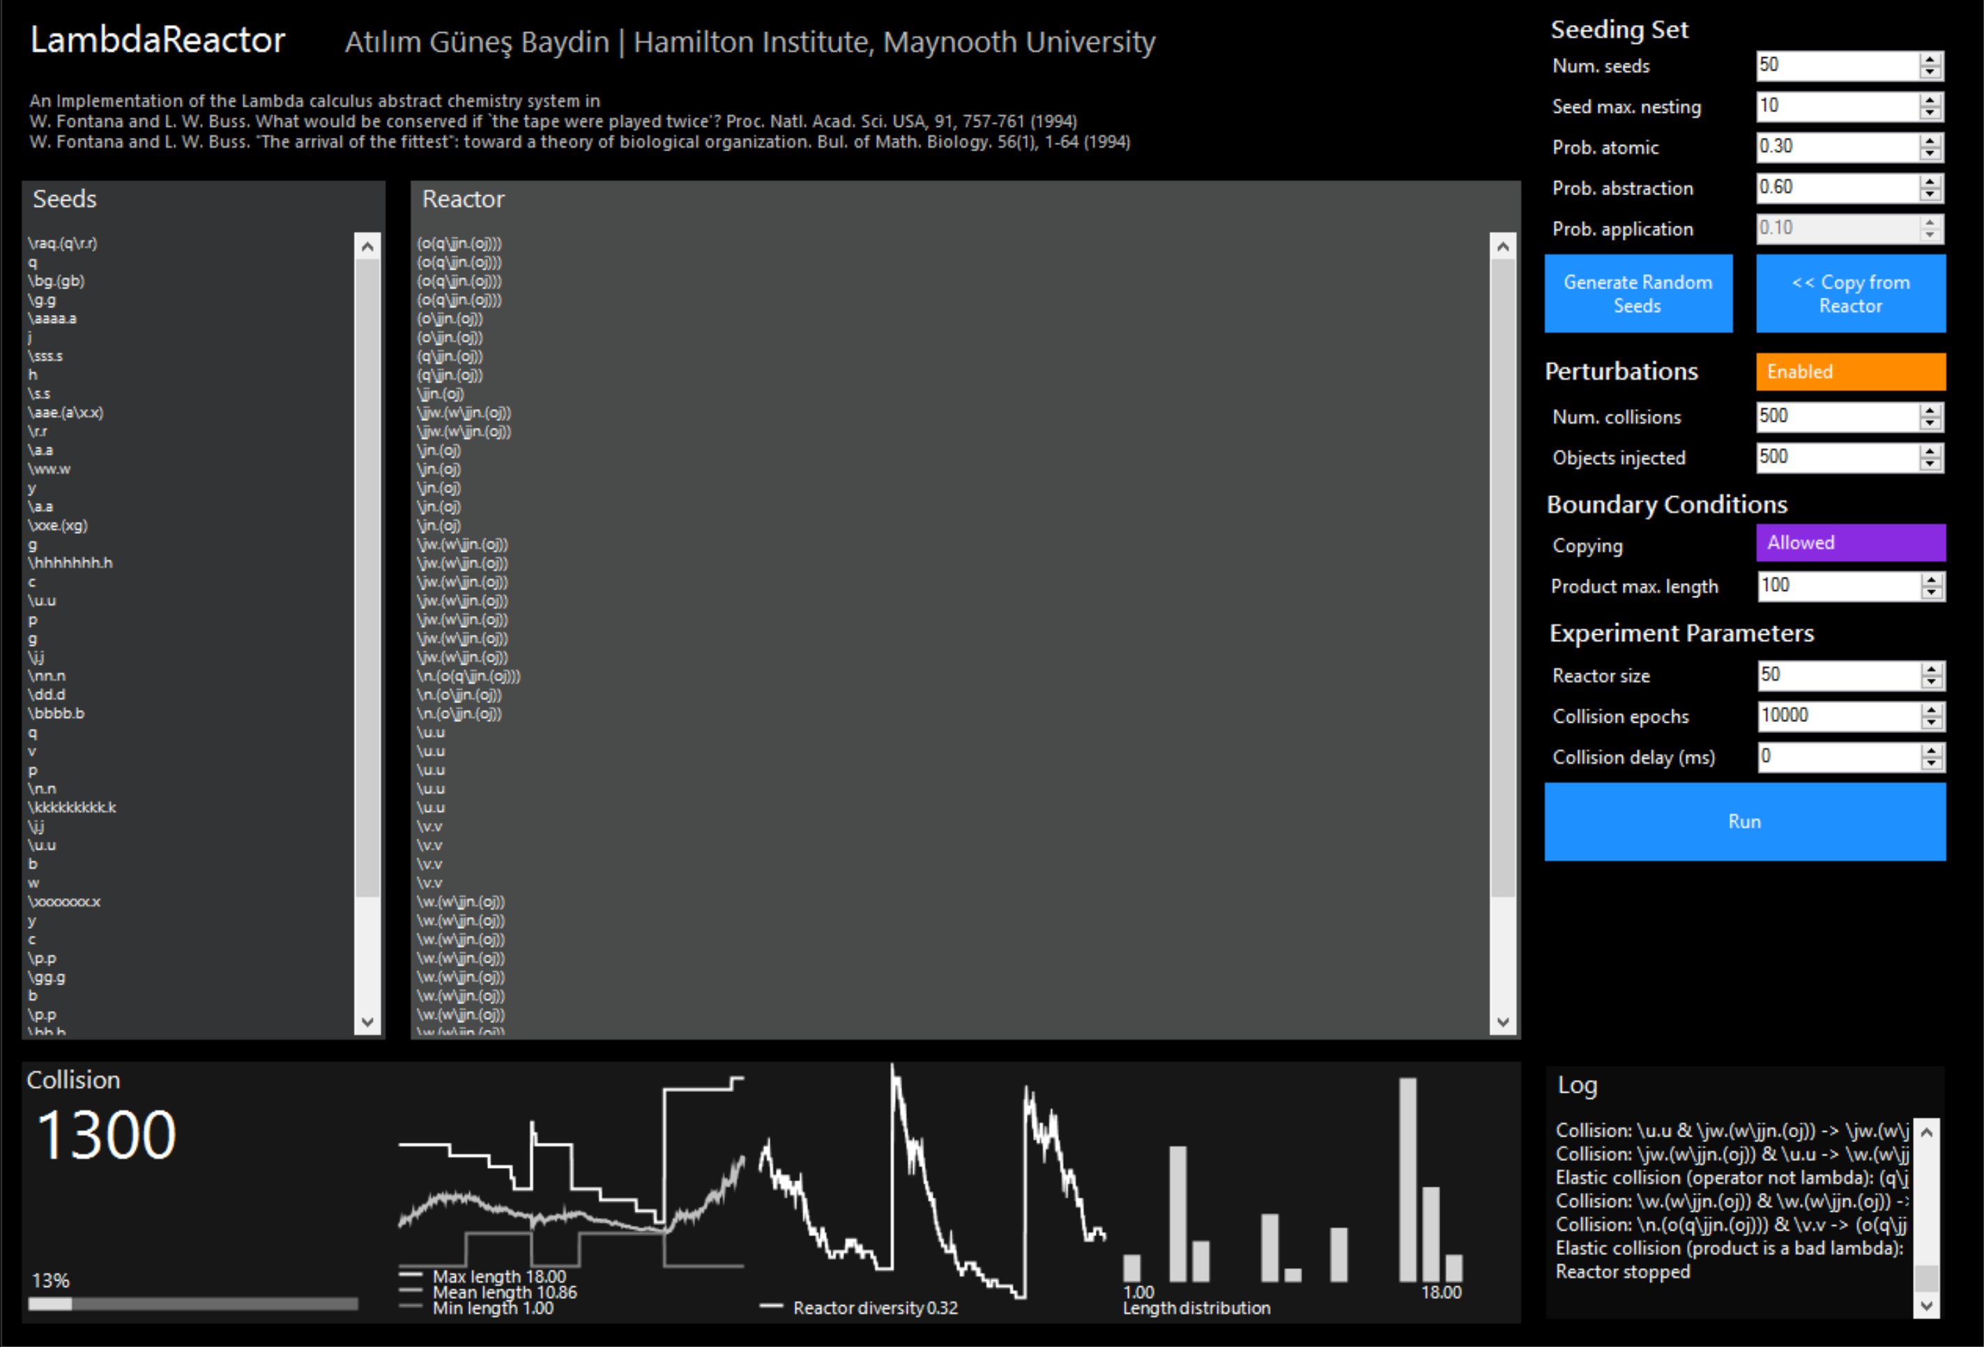This screenshot has height=1347, width=1984.
Task: Increase the Prob. atomic spinner value
Action: point(1930,141)
